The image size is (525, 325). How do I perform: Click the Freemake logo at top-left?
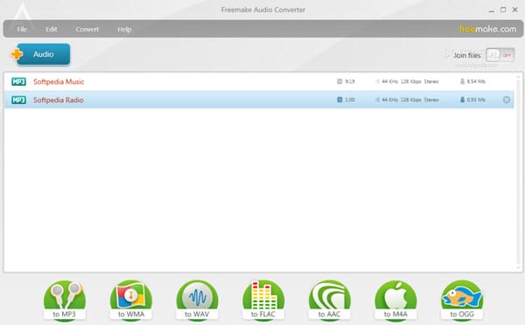23,15
